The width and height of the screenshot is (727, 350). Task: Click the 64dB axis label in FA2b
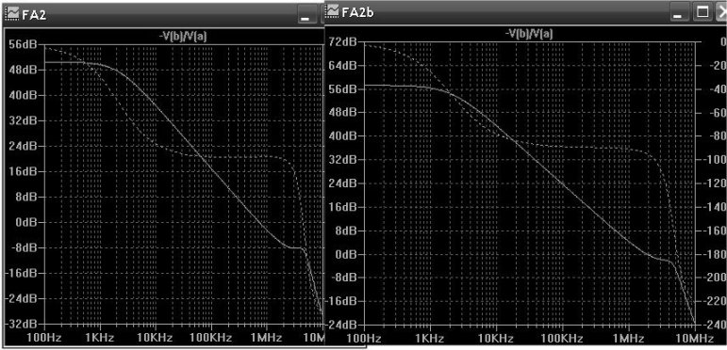point(343,65)
